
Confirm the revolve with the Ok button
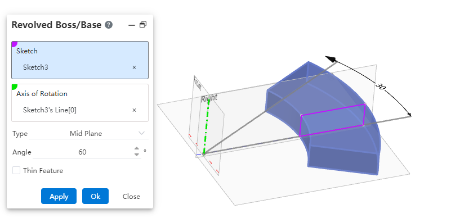point(96,196)
